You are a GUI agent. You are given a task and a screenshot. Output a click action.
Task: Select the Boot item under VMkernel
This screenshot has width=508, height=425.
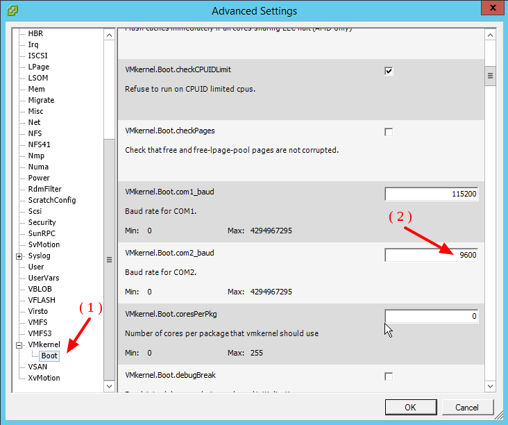pos(49,356)
